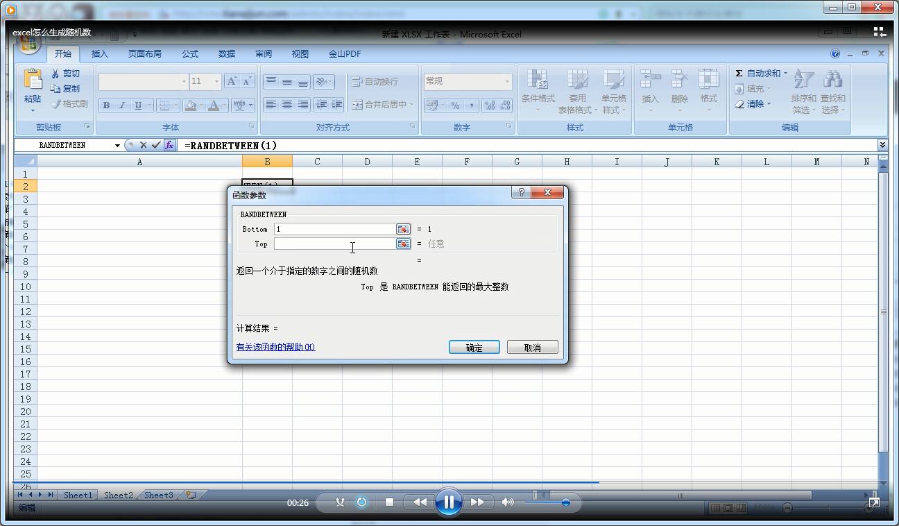Click the percent style icon
The height and width of the screenshot is (526, 899).
[x=455, y=105]
